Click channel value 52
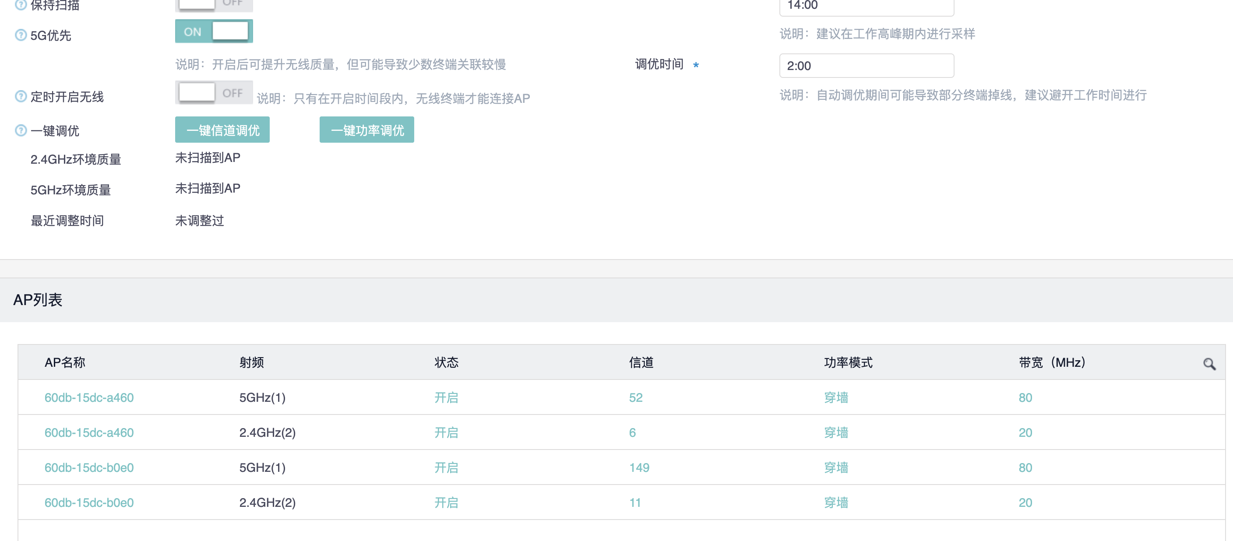Screen dimensions: 1233x541 click(635, 397)
